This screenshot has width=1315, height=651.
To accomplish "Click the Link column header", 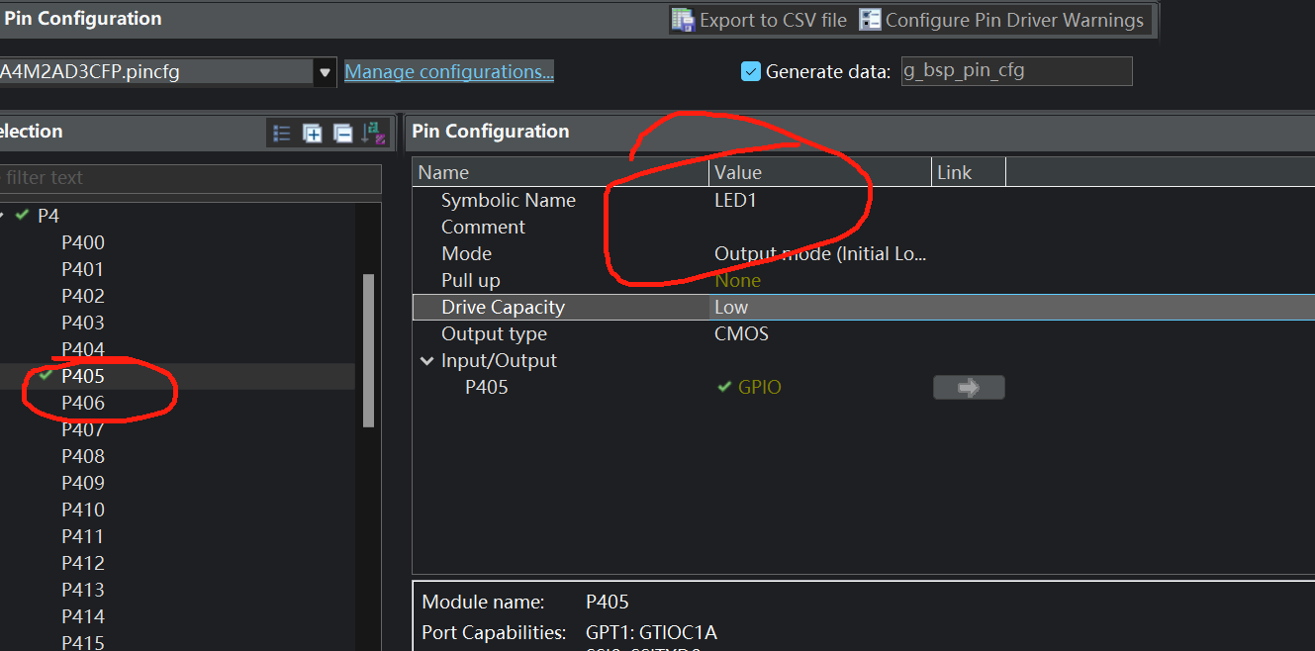I will [x=969, y=172].
